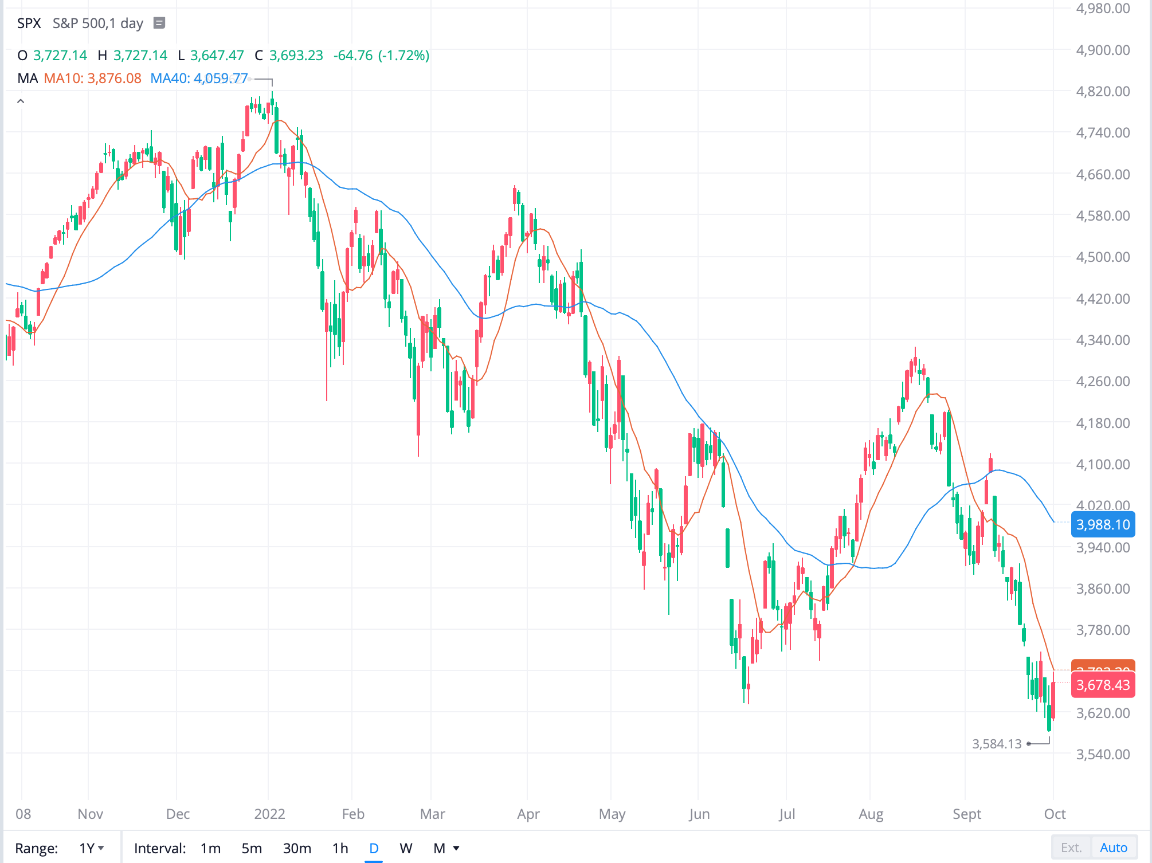Select the 5m interval
This screenshot has width=1152, height=863.
252,848
